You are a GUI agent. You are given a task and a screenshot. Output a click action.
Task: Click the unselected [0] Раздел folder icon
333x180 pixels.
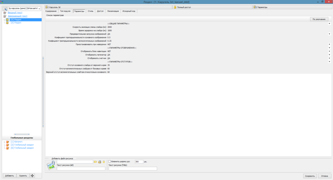[x=7, y=23]
